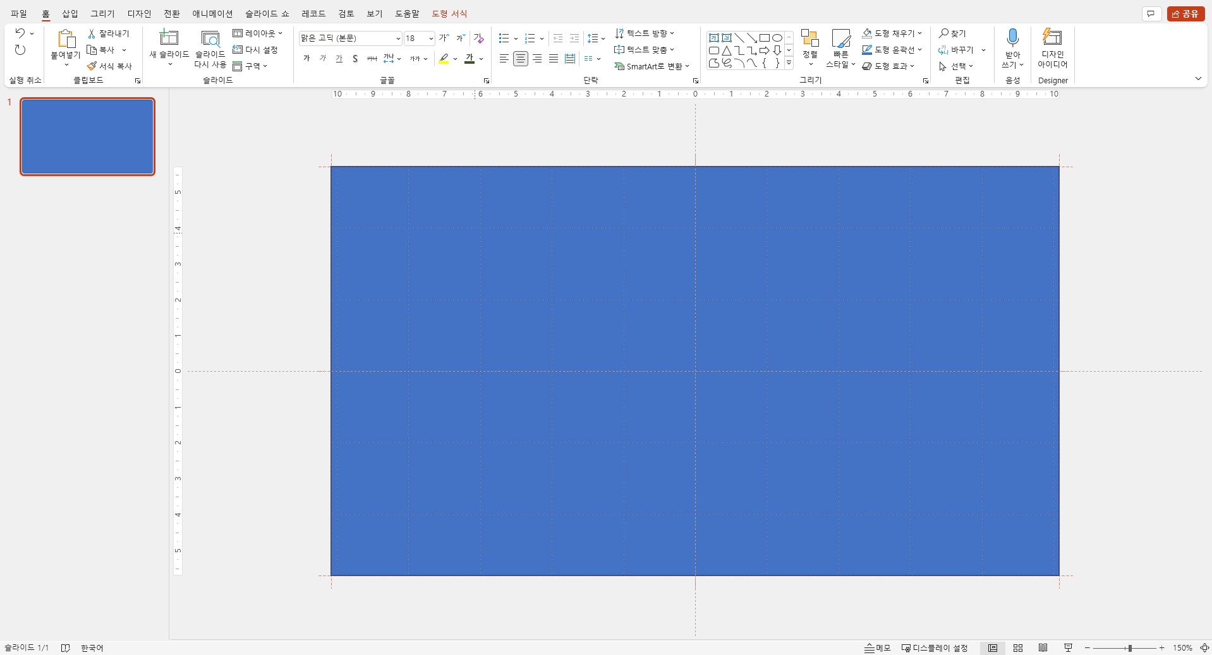This screenshot has width=1212, height=655.
Task: Switch to the 디자인 Design tab
Action: [140, 13]
